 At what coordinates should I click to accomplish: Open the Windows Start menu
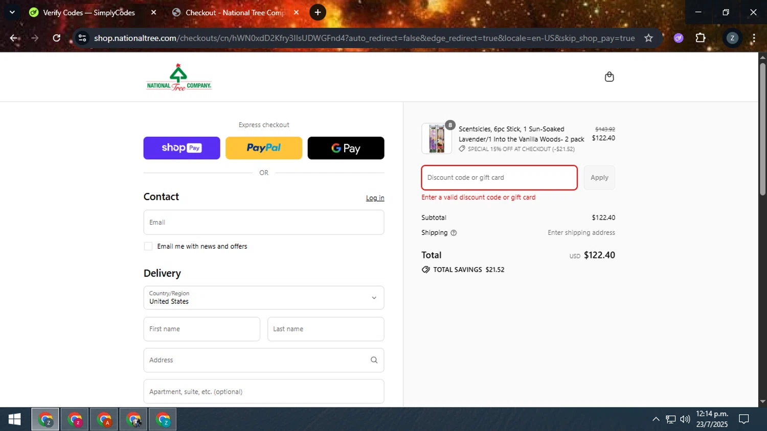pos(15,419)
